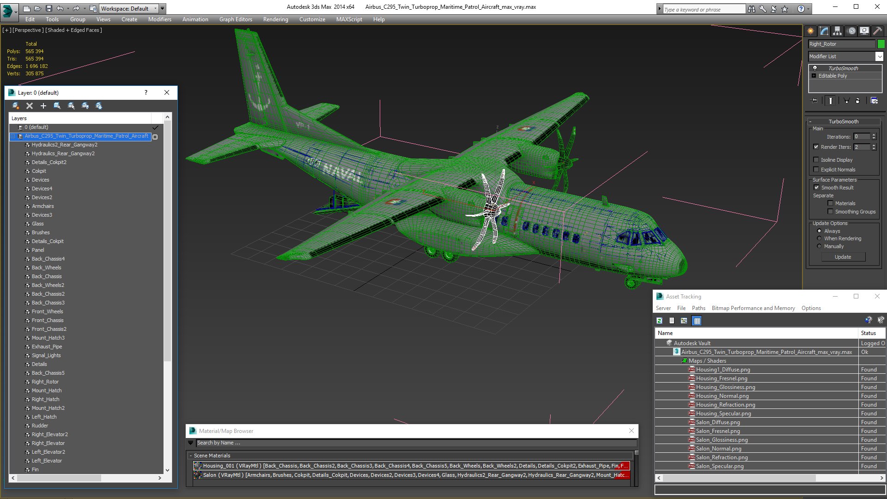Screen dimensions: 887x499
Task: Click Add Selected Objects plus icon in Layer dialog
Action: click(43, 106)
